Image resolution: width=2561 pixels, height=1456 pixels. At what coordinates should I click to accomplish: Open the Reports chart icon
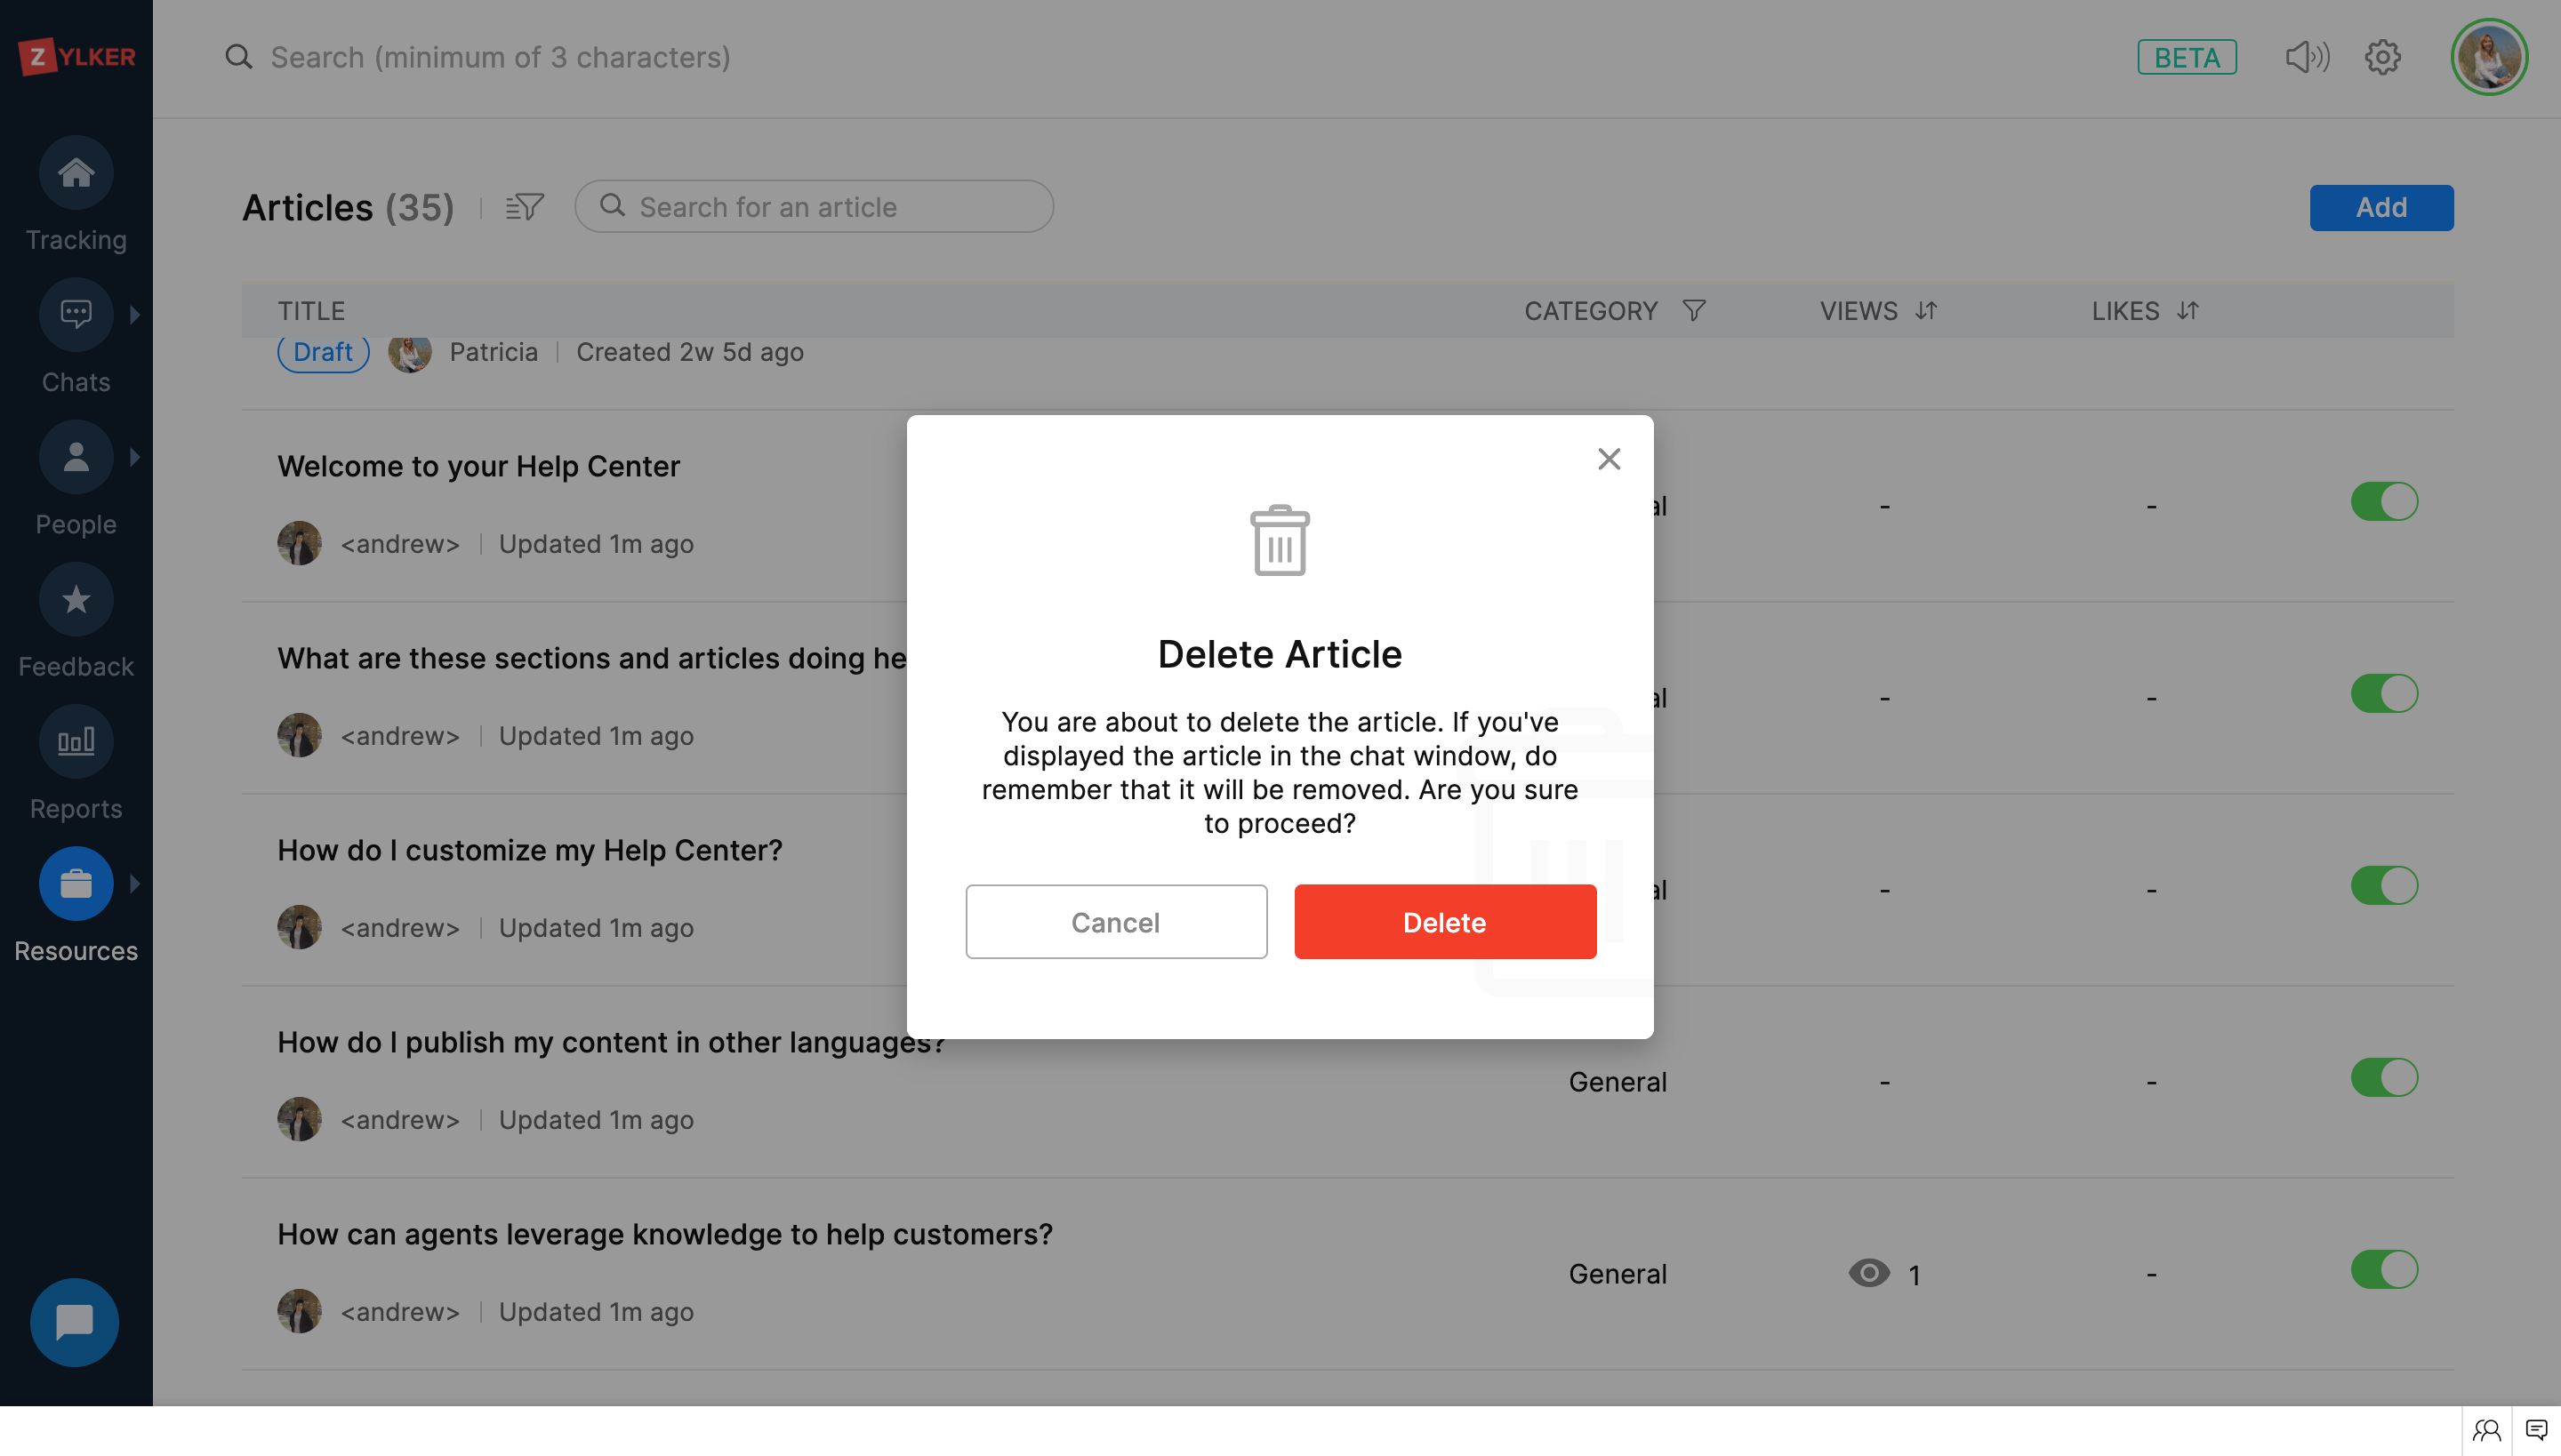(x=76, y=742)
